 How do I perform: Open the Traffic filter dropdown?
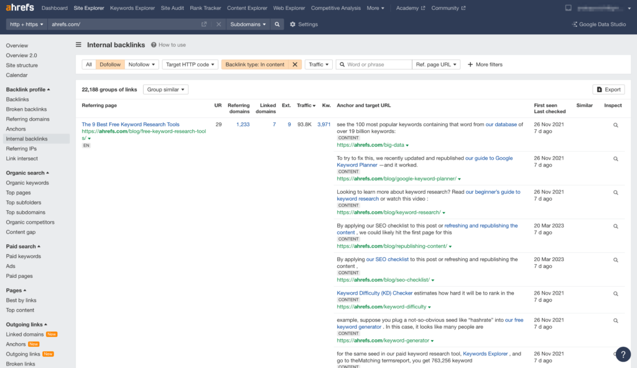coord(318,65)
